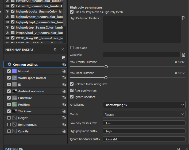Screen dimensions: 189x150
Task: Select the Curvature baker entry
Action: [x=25, y=98]
